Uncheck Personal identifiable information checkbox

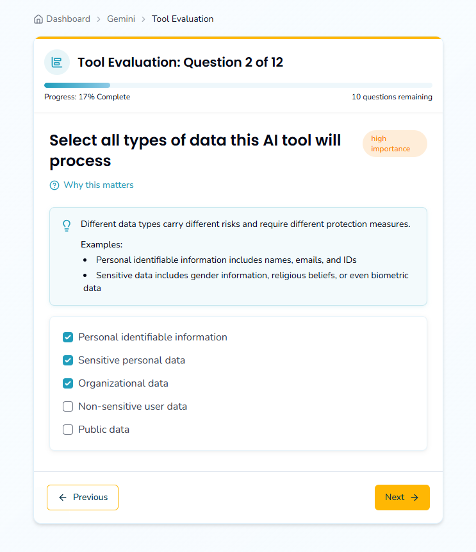pyautogui.click(x=68, y=337)
